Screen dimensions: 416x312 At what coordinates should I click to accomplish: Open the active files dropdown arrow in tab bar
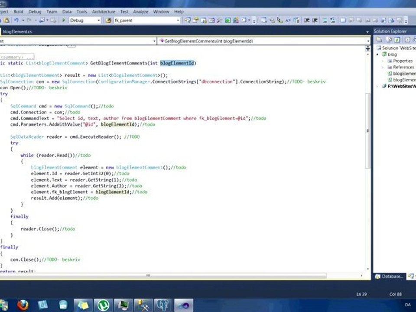pyautogui.click(x=367, y=32)
